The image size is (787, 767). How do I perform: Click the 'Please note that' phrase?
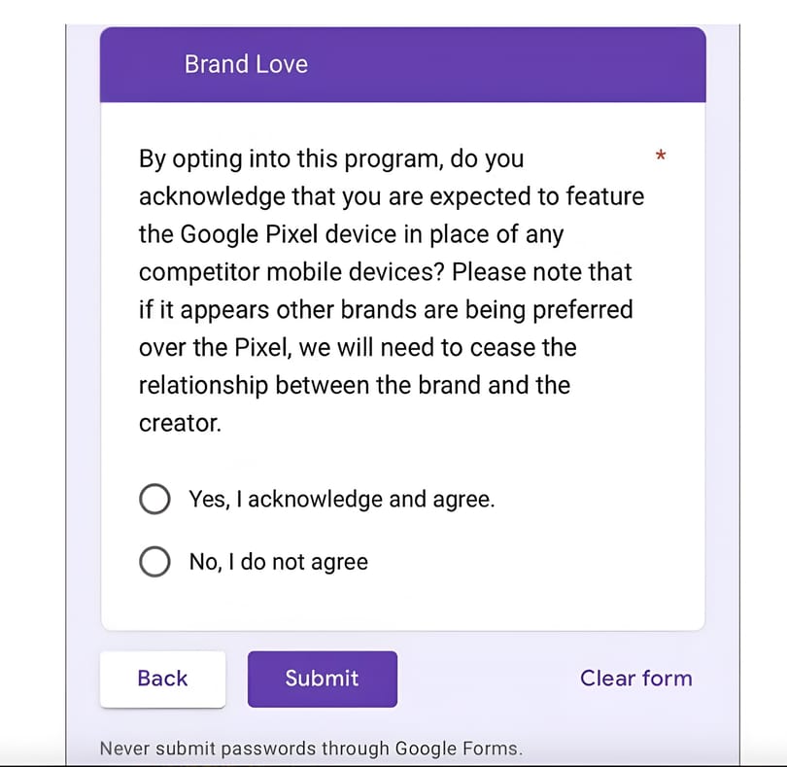click(x=541, y=272)
